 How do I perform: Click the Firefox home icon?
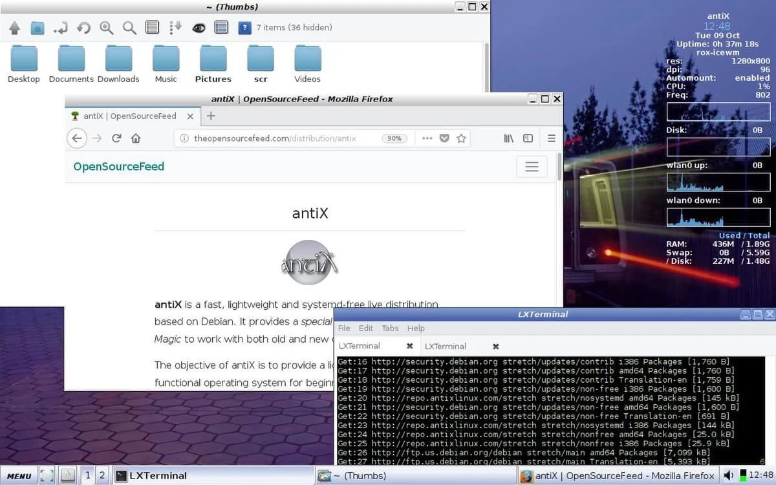tap(135, 138)
